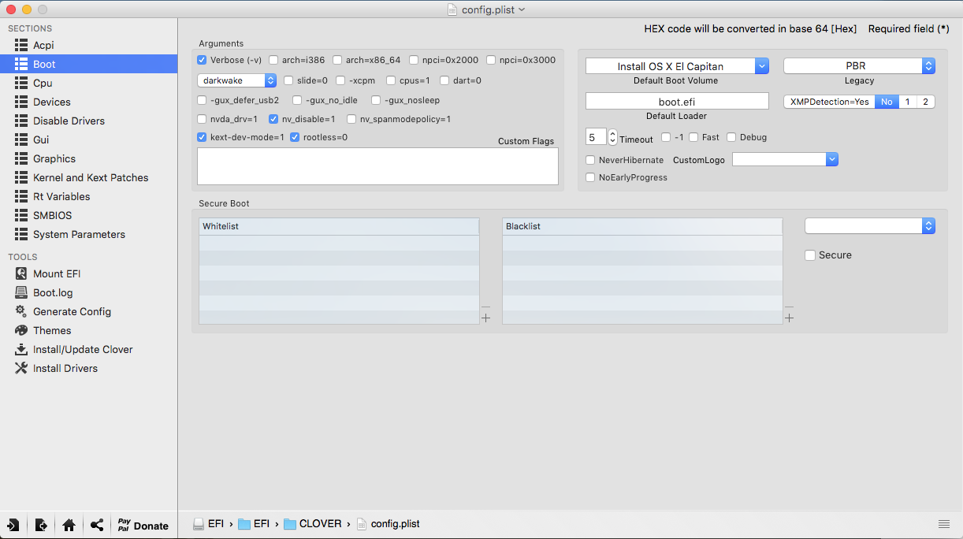Check the NeverHibernate option
Image resolution: width=963 pixels, height=539 pixels.
coord(590,160)
